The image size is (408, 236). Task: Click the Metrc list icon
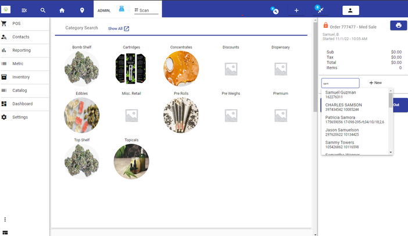coord(4,63)
